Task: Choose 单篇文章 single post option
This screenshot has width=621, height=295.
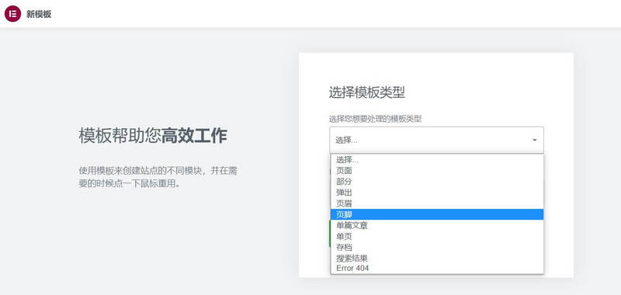Action: (437, 225)
